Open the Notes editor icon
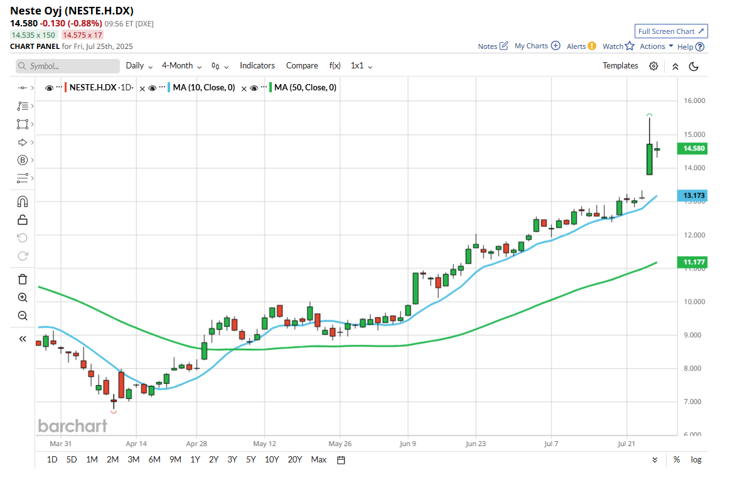This screenshot has height=480, width=737. point(504,46)
